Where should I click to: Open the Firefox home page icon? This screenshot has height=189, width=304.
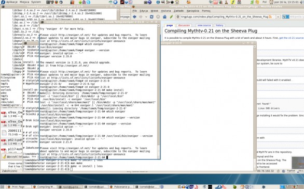[x=164, y=17]
